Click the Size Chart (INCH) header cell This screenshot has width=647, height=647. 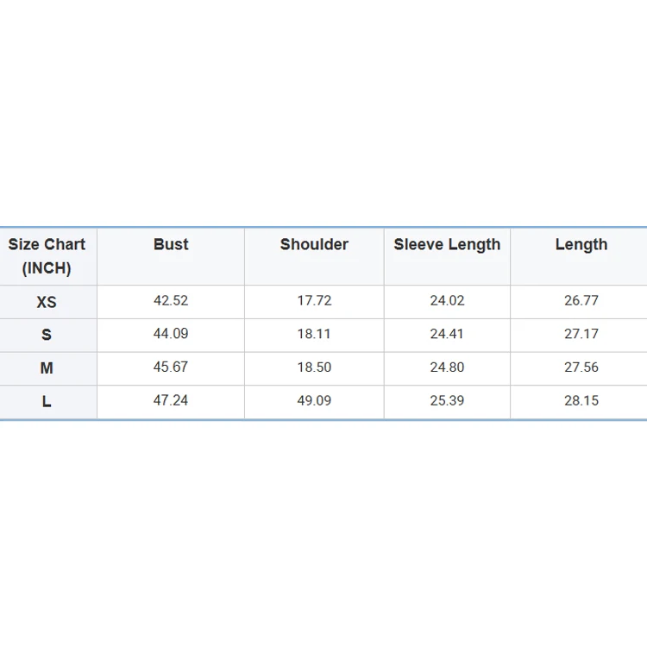47,256
